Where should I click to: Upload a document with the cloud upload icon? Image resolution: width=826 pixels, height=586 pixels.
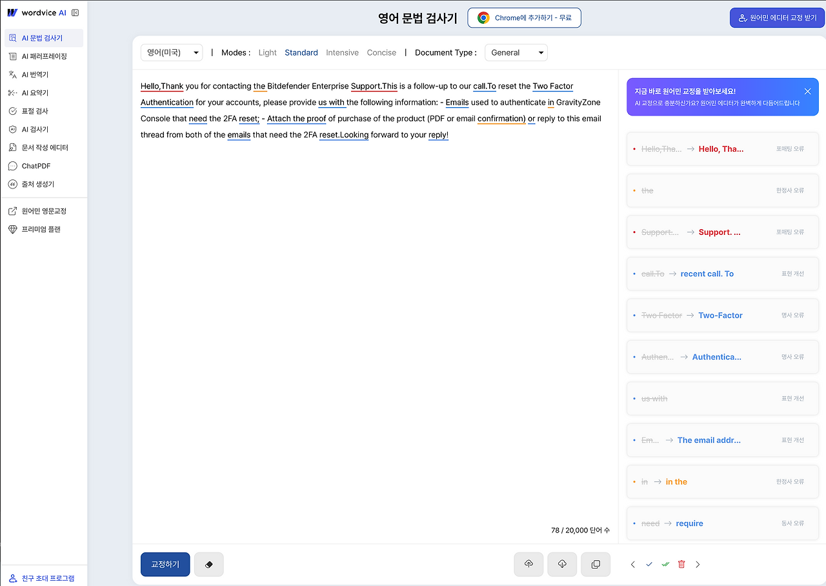click(529, 564)
